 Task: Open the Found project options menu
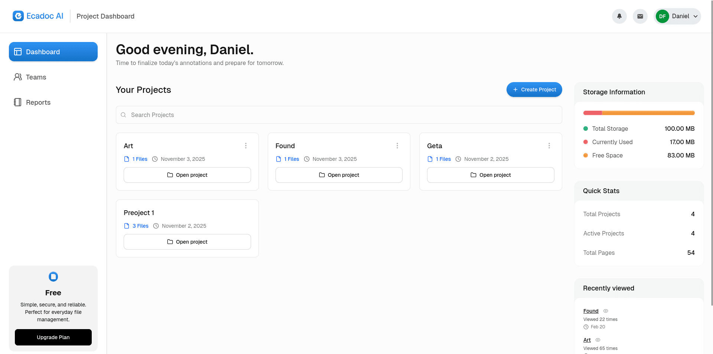coord(397,146)
